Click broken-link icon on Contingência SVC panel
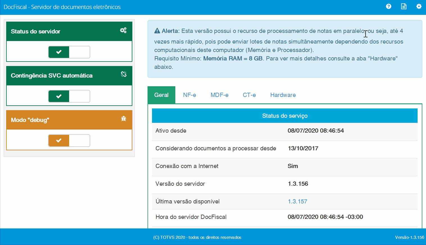Image resolution: width=426 pixels, height=245 pixels. [x=124, y=74]
